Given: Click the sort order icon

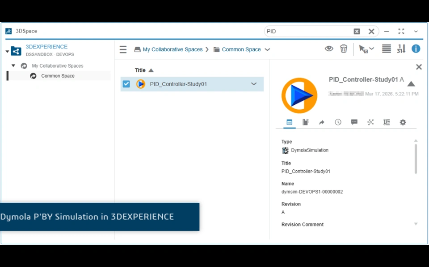Looking at the screenshot, I should pos(401,49).
